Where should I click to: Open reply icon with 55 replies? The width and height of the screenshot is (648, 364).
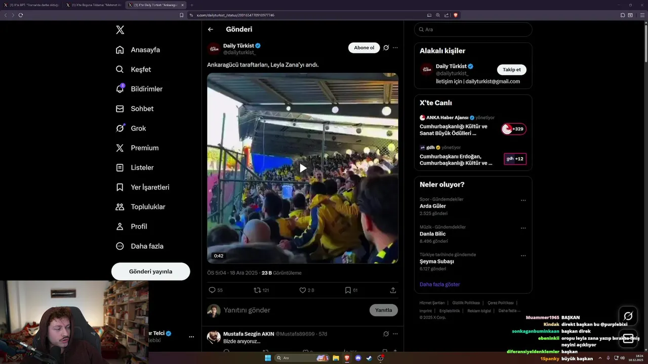click(x=216, y=290)
